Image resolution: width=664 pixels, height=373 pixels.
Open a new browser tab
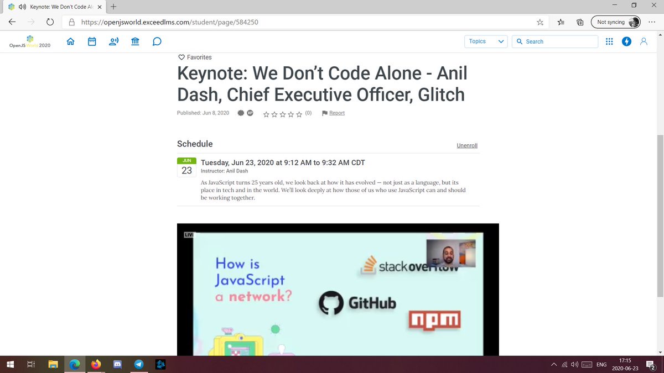click(x=113, y=7)
